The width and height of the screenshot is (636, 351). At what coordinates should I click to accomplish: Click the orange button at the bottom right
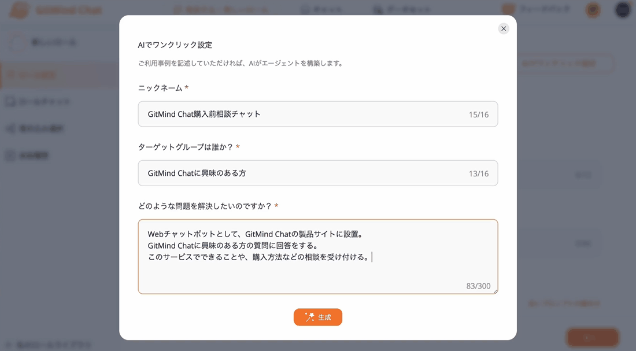click(x=592, y=337)
